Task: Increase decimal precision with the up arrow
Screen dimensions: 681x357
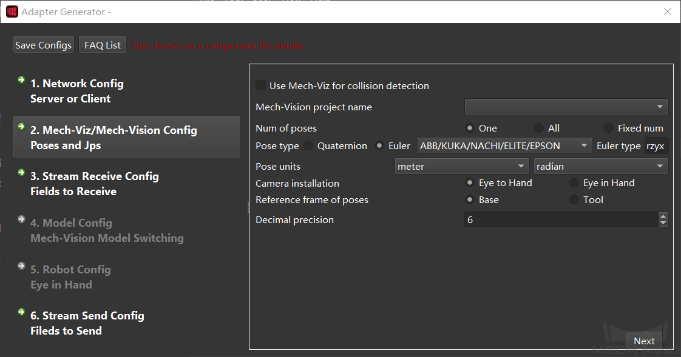Action: (x=663, y=216)
